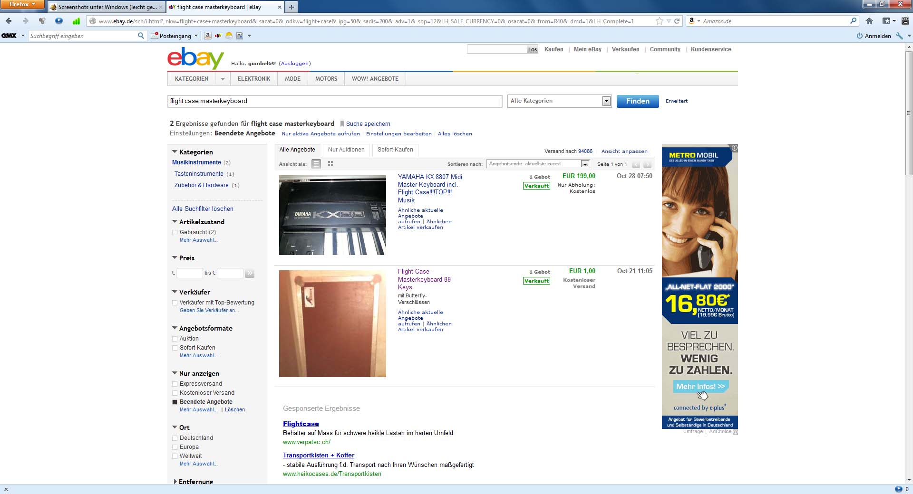Switch to list view icon
The image size is (913, 494).
(316, 164)
